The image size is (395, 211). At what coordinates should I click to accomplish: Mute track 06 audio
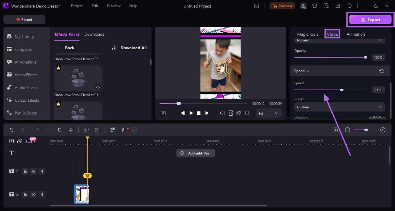[42, 194]
